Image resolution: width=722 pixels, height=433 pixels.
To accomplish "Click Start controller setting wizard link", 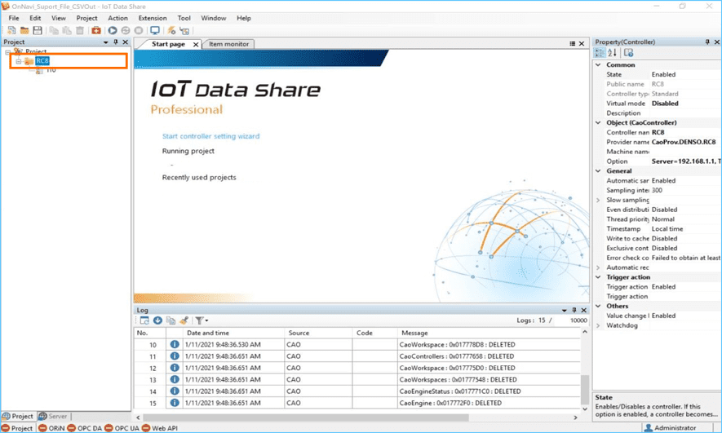I will (x=211, y=136).
